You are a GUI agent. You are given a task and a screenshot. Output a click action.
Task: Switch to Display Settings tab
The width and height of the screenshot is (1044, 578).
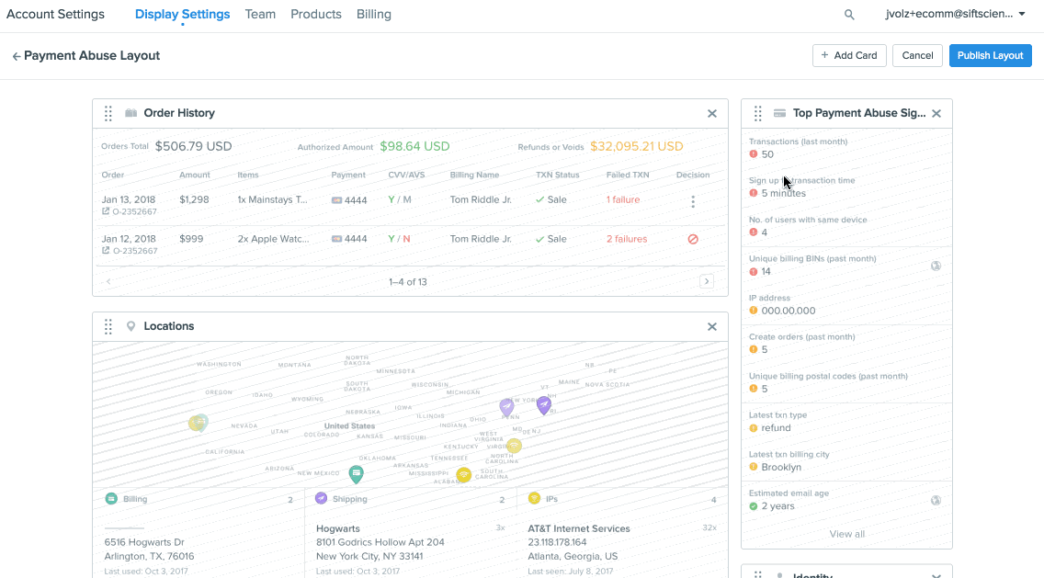tap(183, 14)
